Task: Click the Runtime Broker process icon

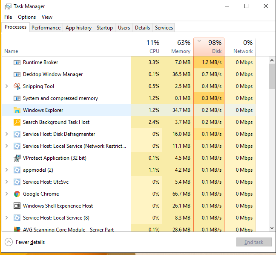Action: (17, 62)
